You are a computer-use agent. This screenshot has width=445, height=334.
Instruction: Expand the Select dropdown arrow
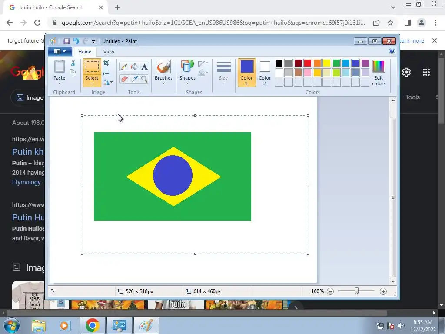pyautogui.click(x=92, y=83)
